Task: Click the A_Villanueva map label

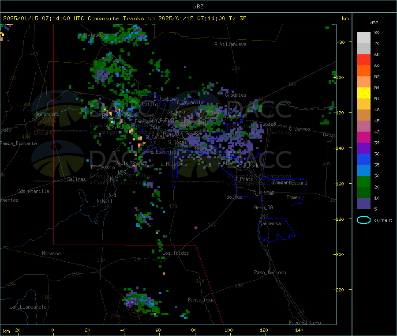Action: (x=230, y=44)
